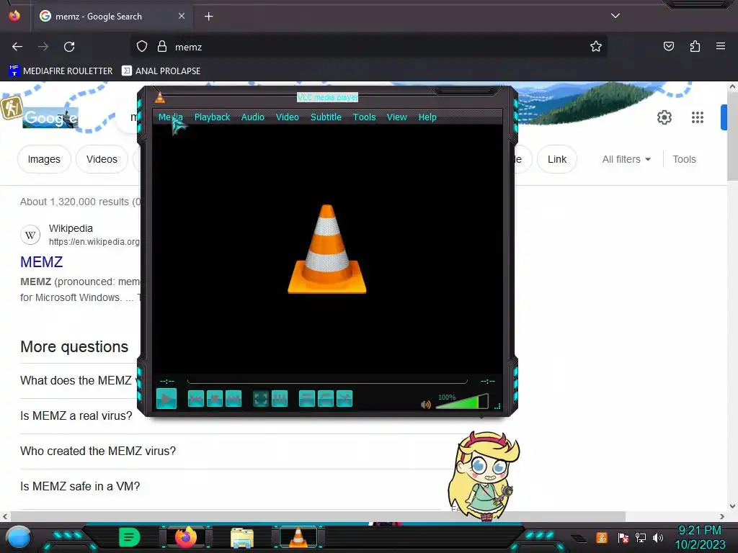Image resolution: width=738 pixels, height=553 pixels.
Task: Click Wikipedia site favicon in result
Action: tap(30, 235)
